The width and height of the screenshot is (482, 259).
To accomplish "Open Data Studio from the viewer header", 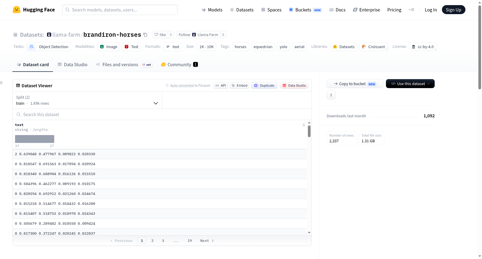I will (294, 85).
